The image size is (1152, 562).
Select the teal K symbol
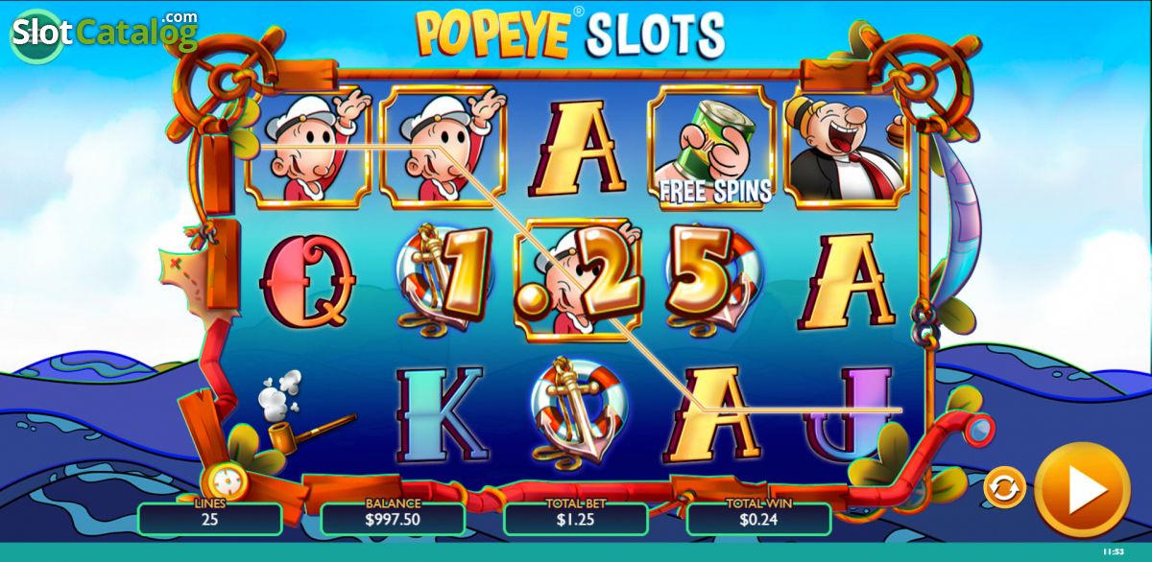441,413
